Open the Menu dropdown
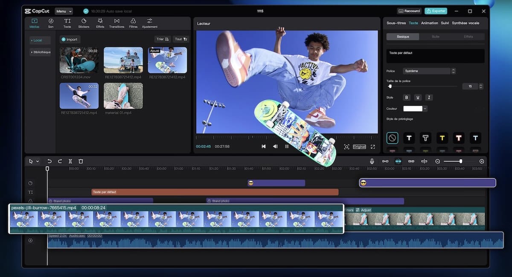Screen dimensions: 512x277 (64, 11)
